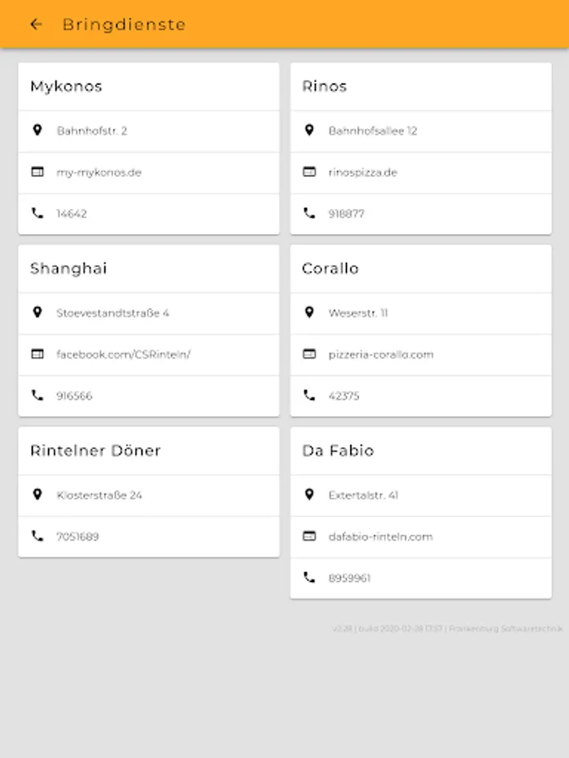Open the pizzeria-corallo.com link
This screenshot has width=569, height=758.
click(380, 355)
